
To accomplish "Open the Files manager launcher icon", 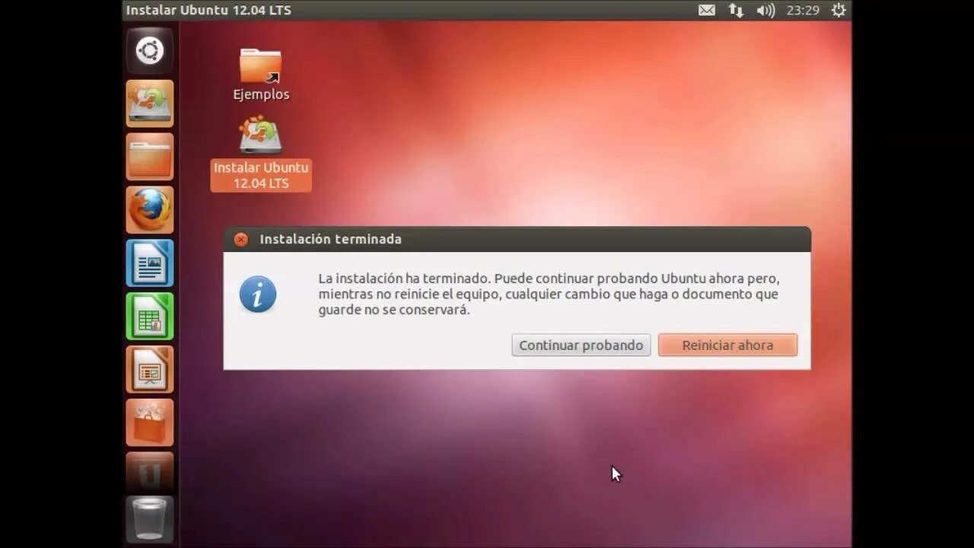I will click(150, 157).
